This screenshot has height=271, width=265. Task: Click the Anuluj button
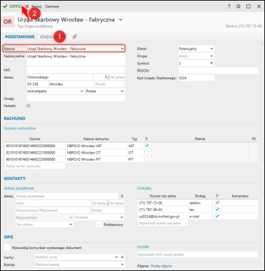pyautogui.click(x=36, y=6)
